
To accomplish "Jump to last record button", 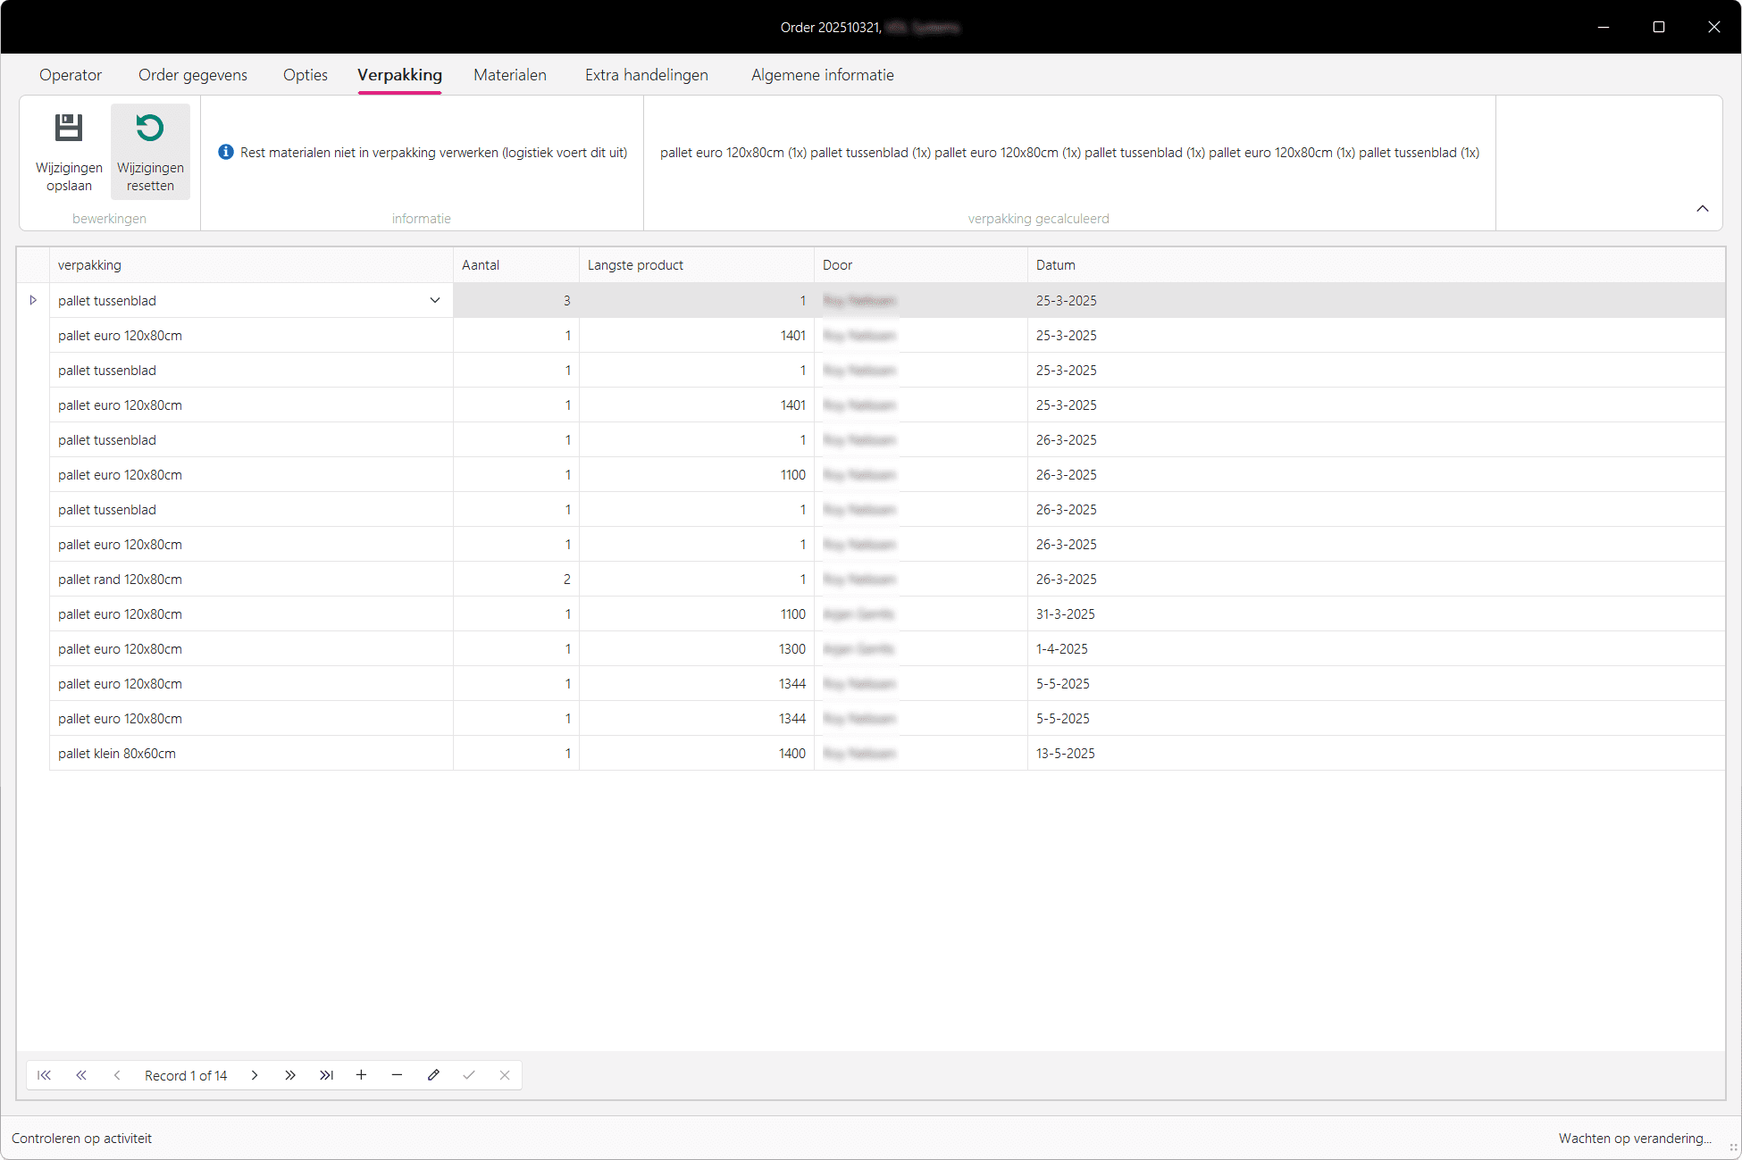I will point(326,1075).
